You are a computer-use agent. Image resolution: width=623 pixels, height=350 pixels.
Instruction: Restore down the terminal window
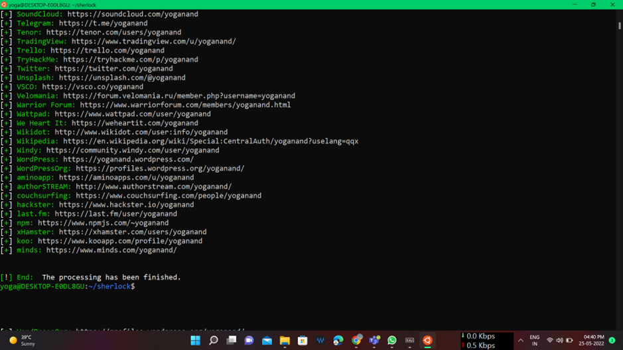tap(593, 5)
